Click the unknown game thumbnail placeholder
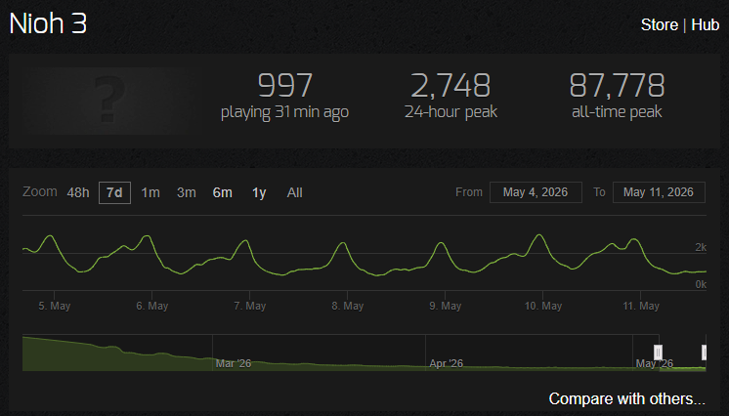The height and width of the screenshot is (416, 729). (107, 101)
